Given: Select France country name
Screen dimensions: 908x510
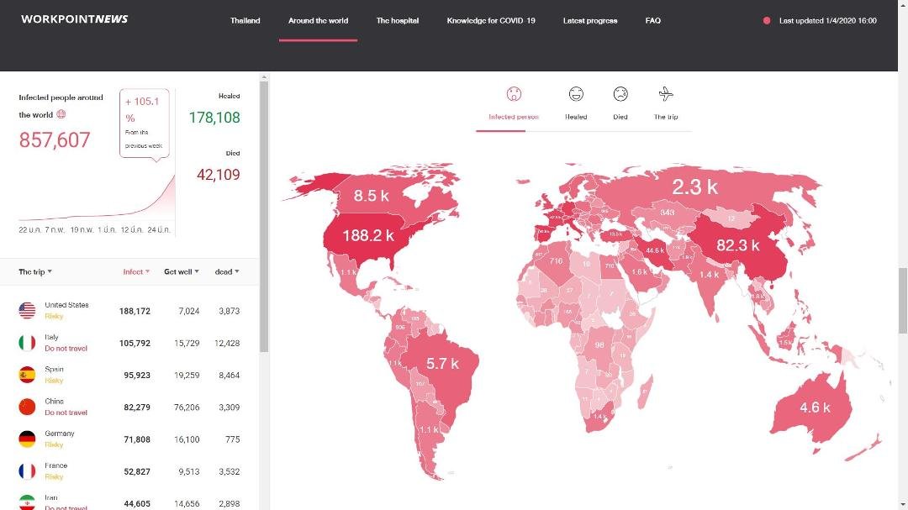Looking at the screenshot, I should pos(55,465).
